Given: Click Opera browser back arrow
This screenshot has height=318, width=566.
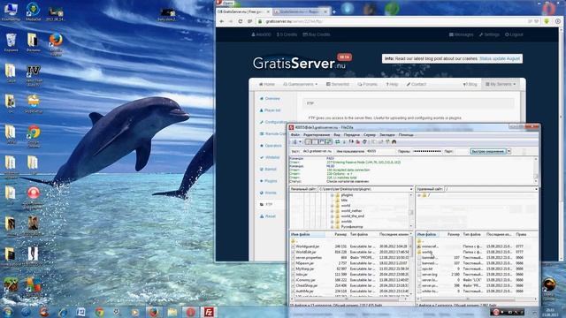Looking at the screenshot, I should (222, 21).
